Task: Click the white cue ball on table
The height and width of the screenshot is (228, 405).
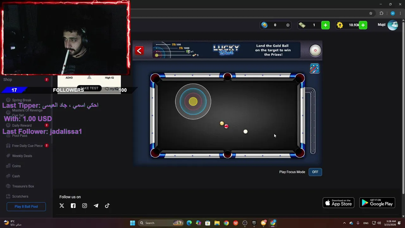Action: tap(246, 132)
